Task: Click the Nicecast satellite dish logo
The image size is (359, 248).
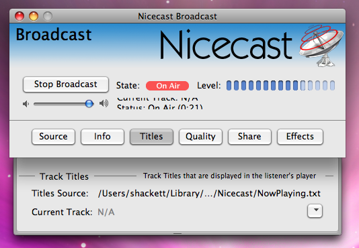Action: [321, 46]
